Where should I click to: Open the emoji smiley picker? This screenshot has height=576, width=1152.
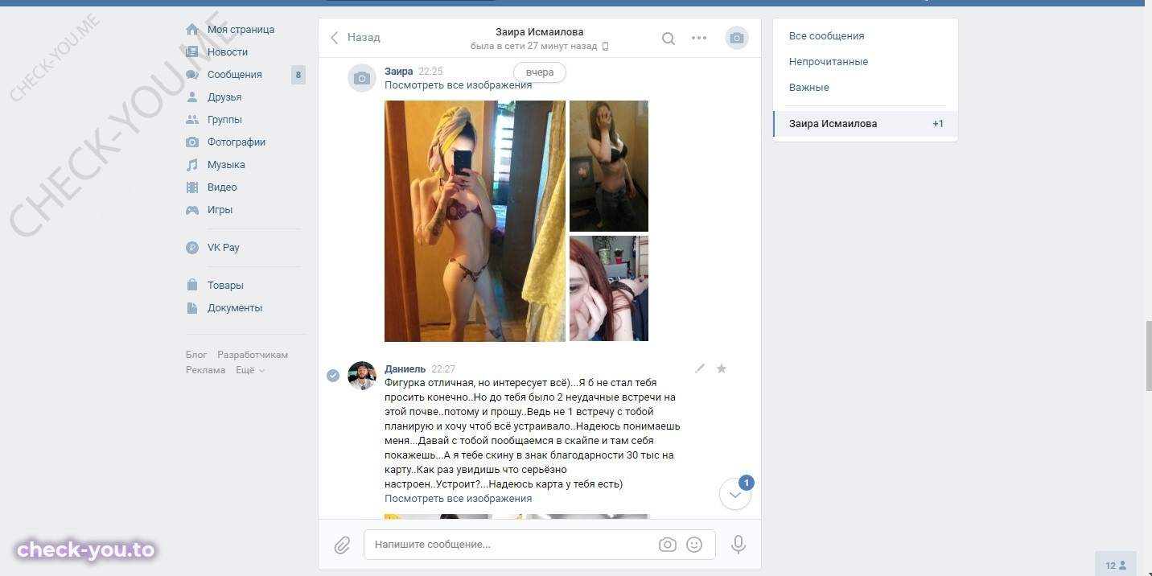pos(694,545)
